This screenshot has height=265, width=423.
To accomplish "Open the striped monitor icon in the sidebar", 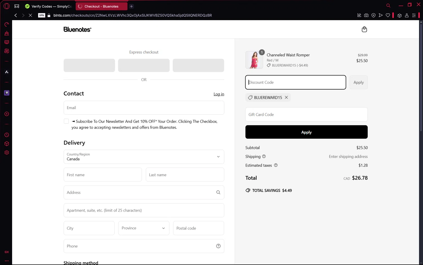I will [x=7, y=42].
